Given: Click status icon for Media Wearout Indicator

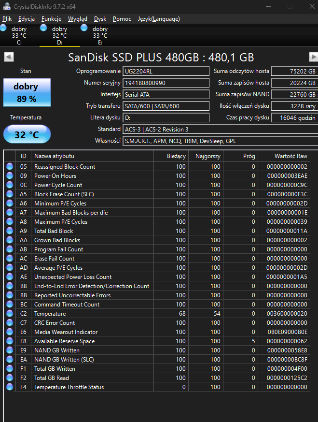Looking at the screenshot, I should coord(10,332).
